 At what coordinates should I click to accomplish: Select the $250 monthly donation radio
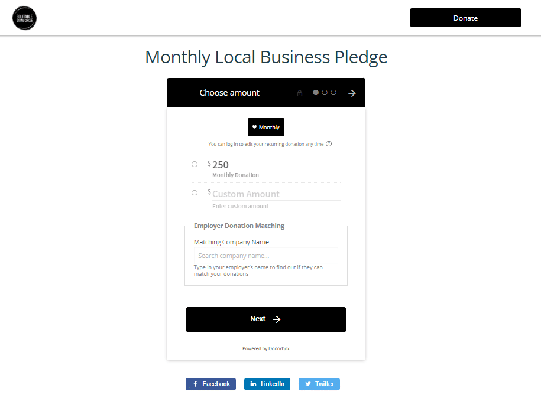tap(195, 164)
